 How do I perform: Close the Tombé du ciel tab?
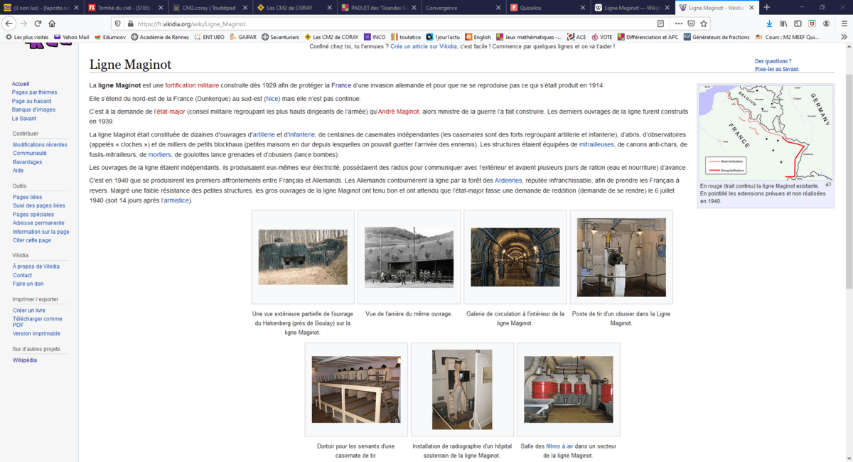tap(160, 8)
